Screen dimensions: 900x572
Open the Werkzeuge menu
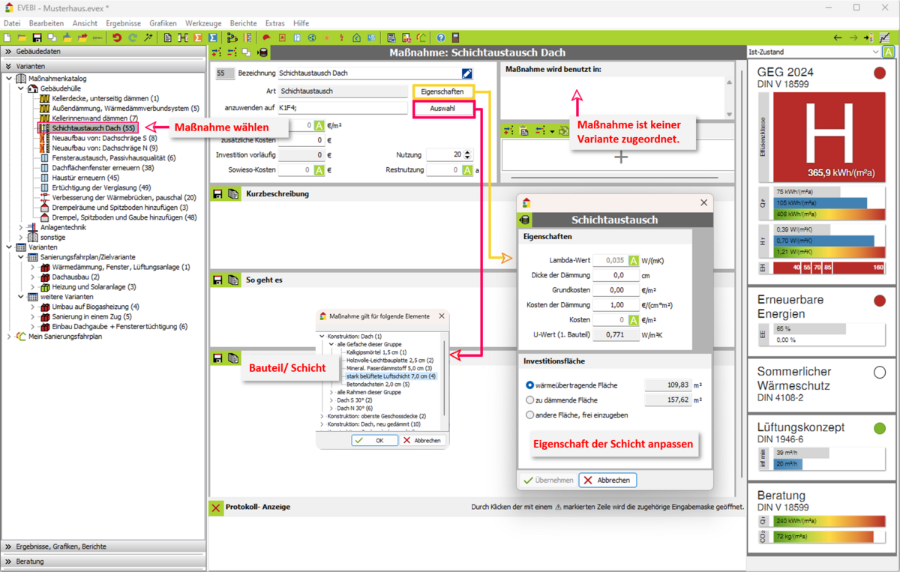[x=203, y=23]
